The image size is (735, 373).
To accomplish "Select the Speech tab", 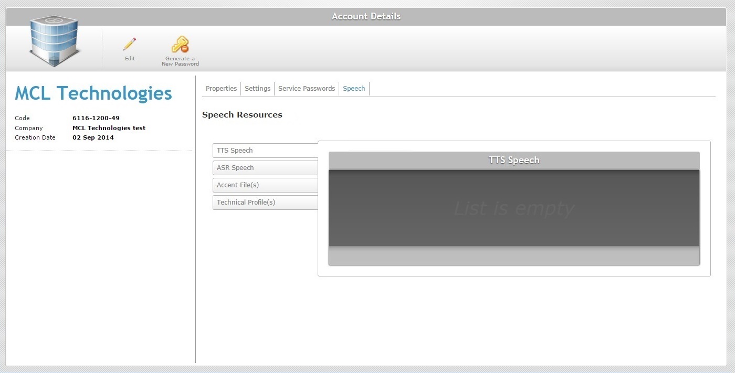I will point(354,89).
